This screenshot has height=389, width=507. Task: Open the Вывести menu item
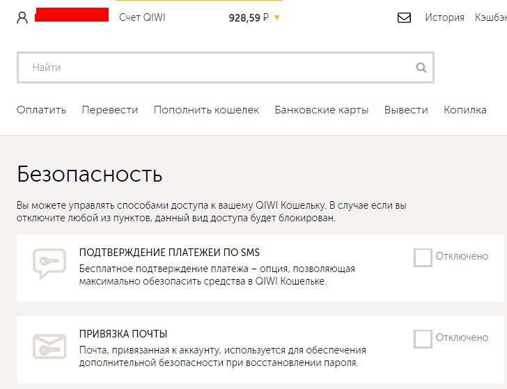[x=406, y=110]
